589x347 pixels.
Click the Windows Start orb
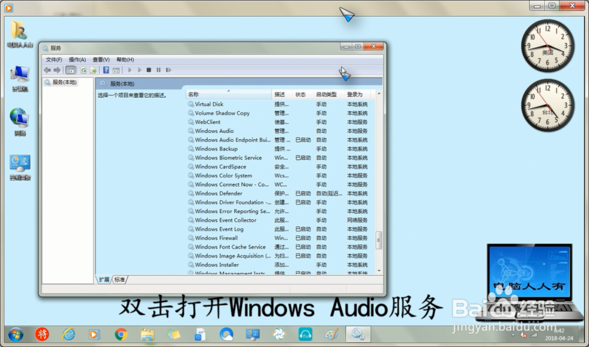click(15, 334)
